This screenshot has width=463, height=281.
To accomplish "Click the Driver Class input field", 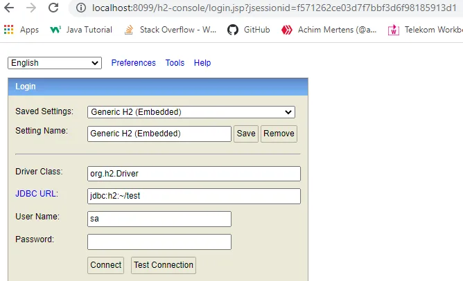I will click(x=194, y=174).
